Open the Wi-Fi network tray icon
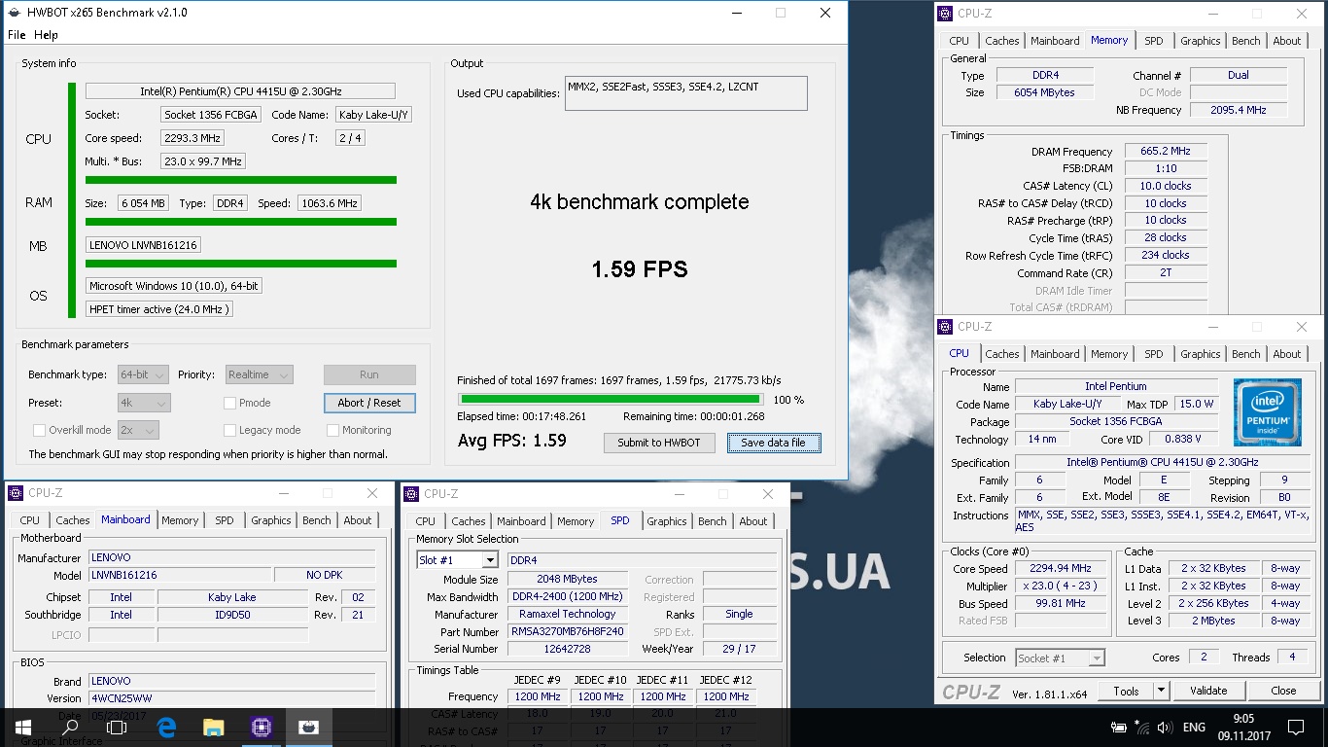This screenshot has width=1328, height=747. tap(1141, 727)
